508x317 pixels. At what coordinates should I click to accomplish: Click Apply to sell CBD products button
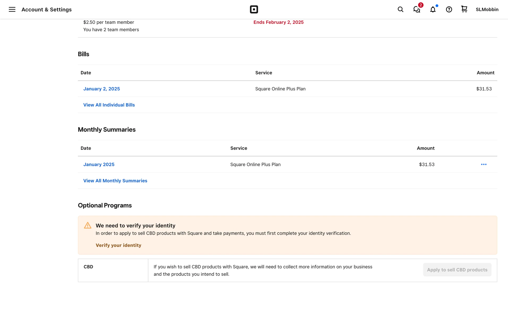pyautogui.click(x=457, y=270)
